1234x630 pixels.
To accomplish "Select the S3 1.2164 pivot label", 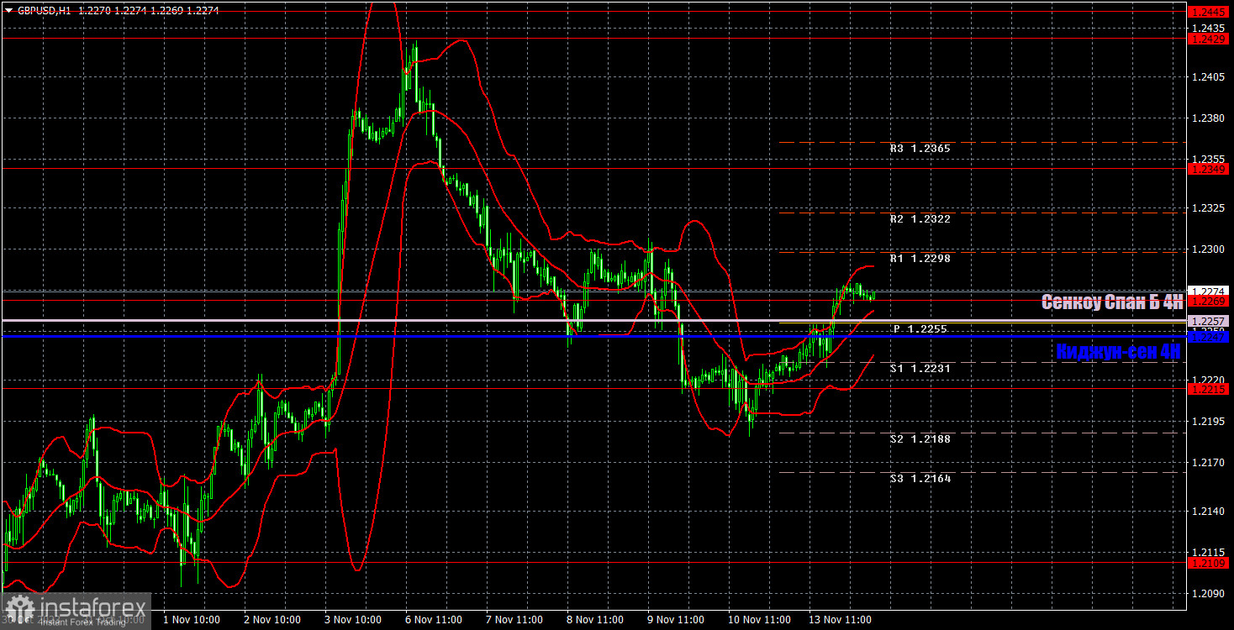I will click(920, 478).
